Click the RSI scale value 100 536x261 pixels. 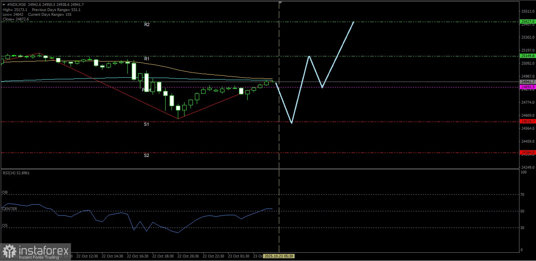tap(524, 172)
